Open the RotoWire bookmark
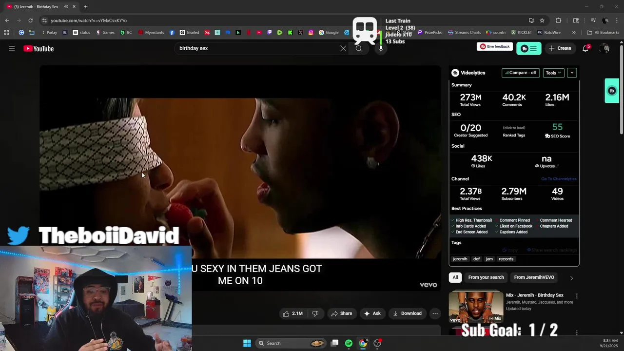 [x=549, y=33]
